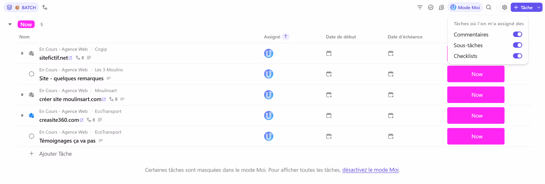Open the filters icon in the toolbar

(x=420, y=7)
